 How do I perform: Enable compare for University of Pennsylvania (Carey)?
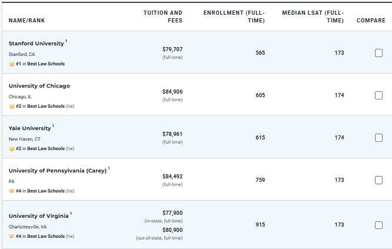point(378,180)
